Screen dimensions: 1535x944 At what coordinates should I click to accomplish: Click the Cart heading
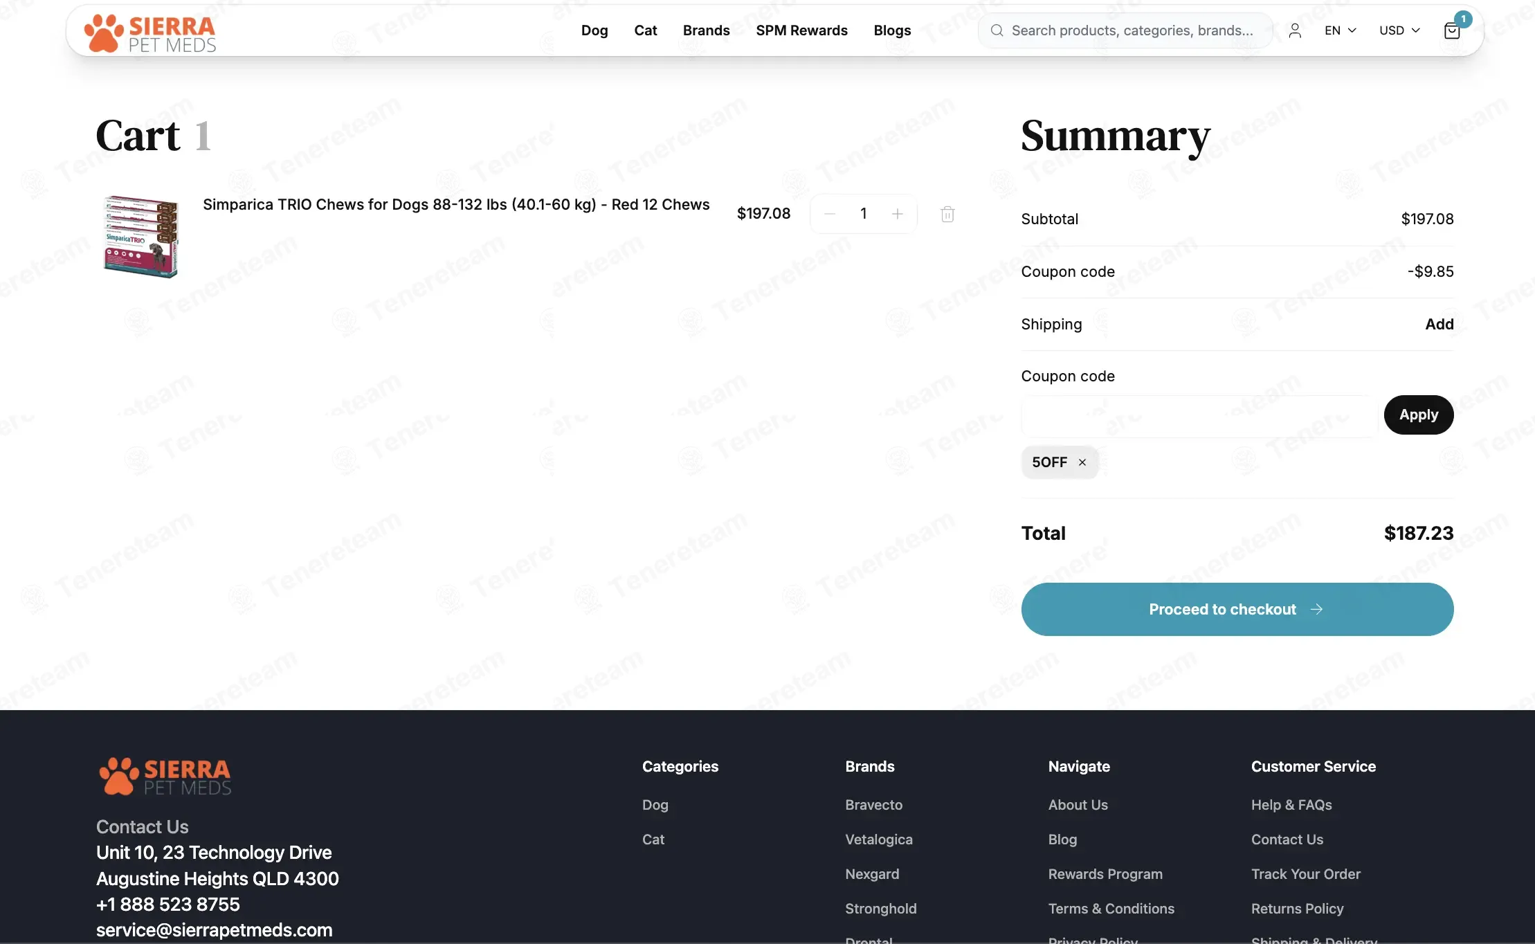tap(138, 136)
